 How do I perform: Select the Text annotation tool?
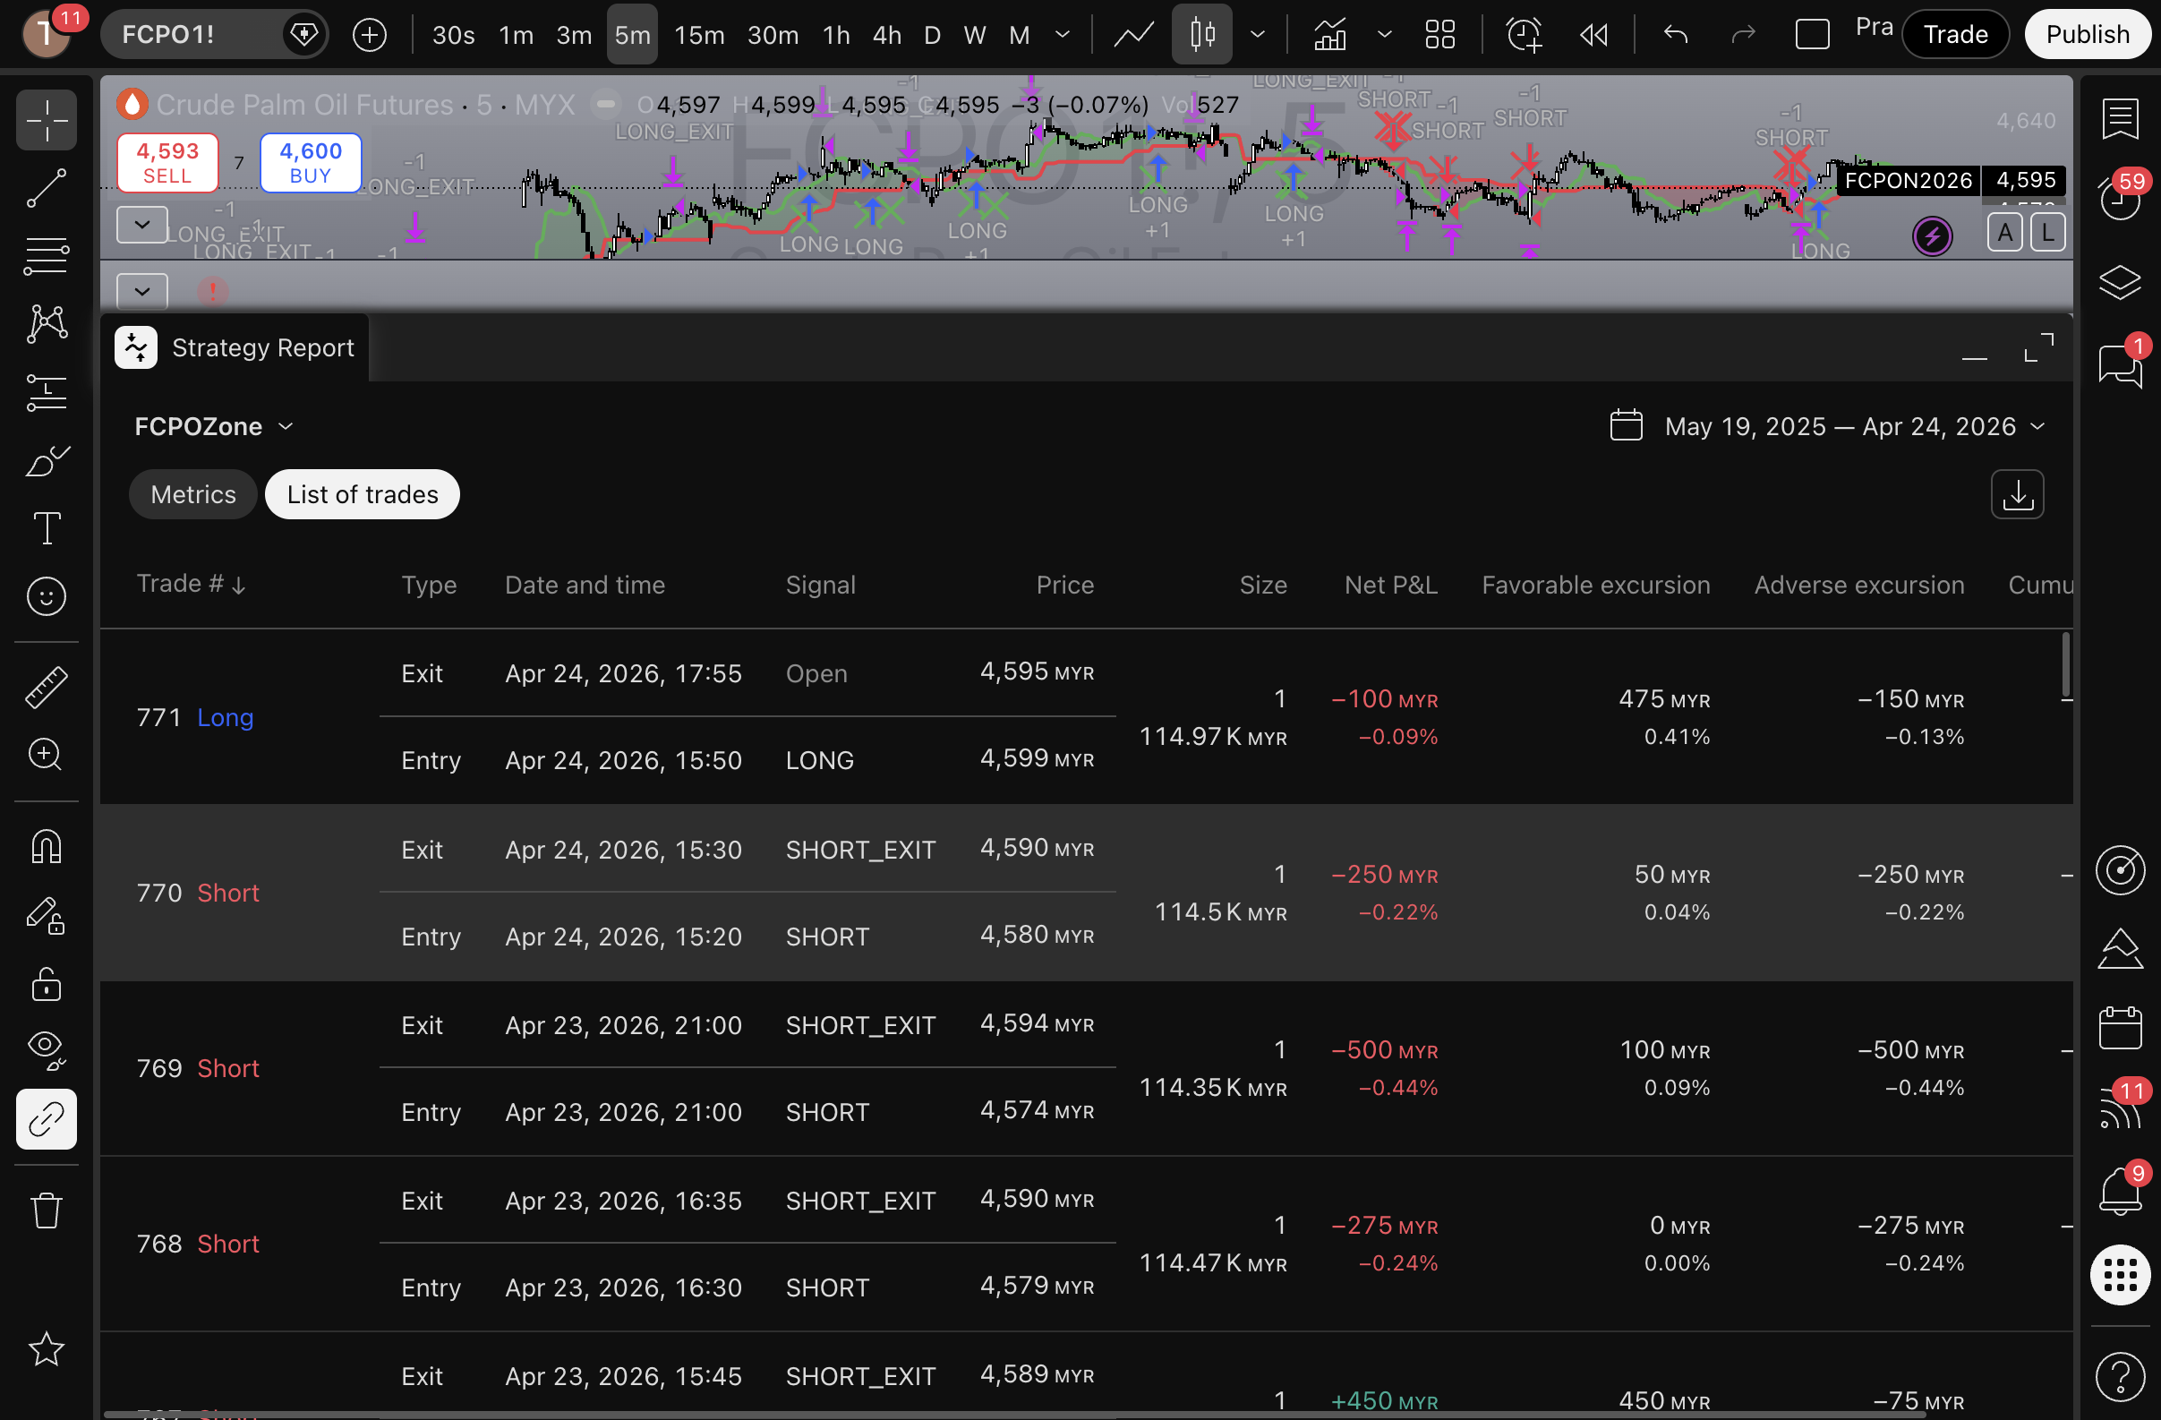(x=47, y=528)
